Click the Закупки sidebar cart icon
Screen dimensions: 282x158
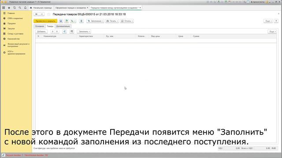coord(4,29)
